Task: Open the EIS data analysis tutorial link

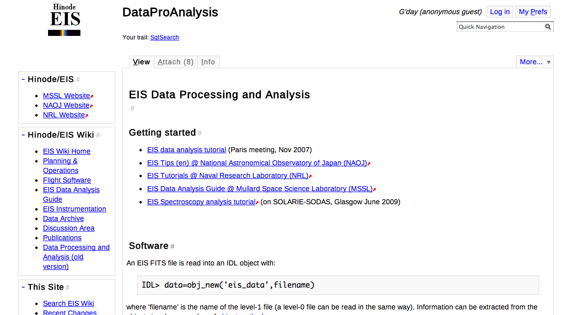Action: (187, 150)
